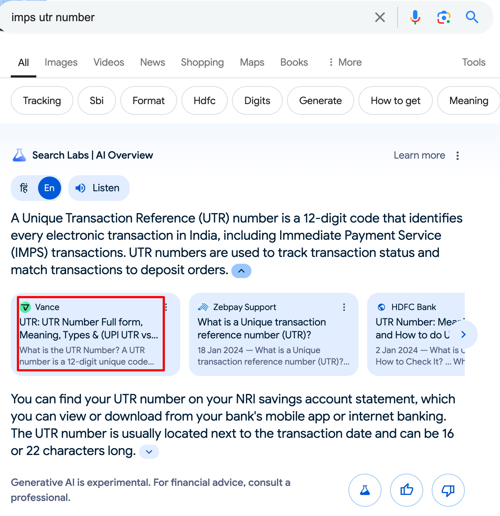Collapse the first AI Overview paragraph
Image resolution: width=500 pixels, height=516 pixels.
[x=241, y=271]
